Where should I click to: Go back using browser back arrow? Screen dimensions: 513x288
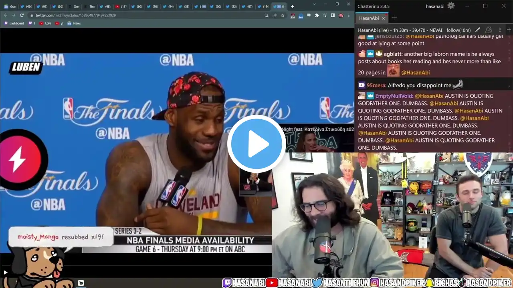click(x=6, y=15)
